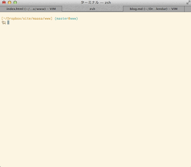This screenshot has height=167, width=191.
Task: Close the terminal window with red button
Action: click(4, 3)
